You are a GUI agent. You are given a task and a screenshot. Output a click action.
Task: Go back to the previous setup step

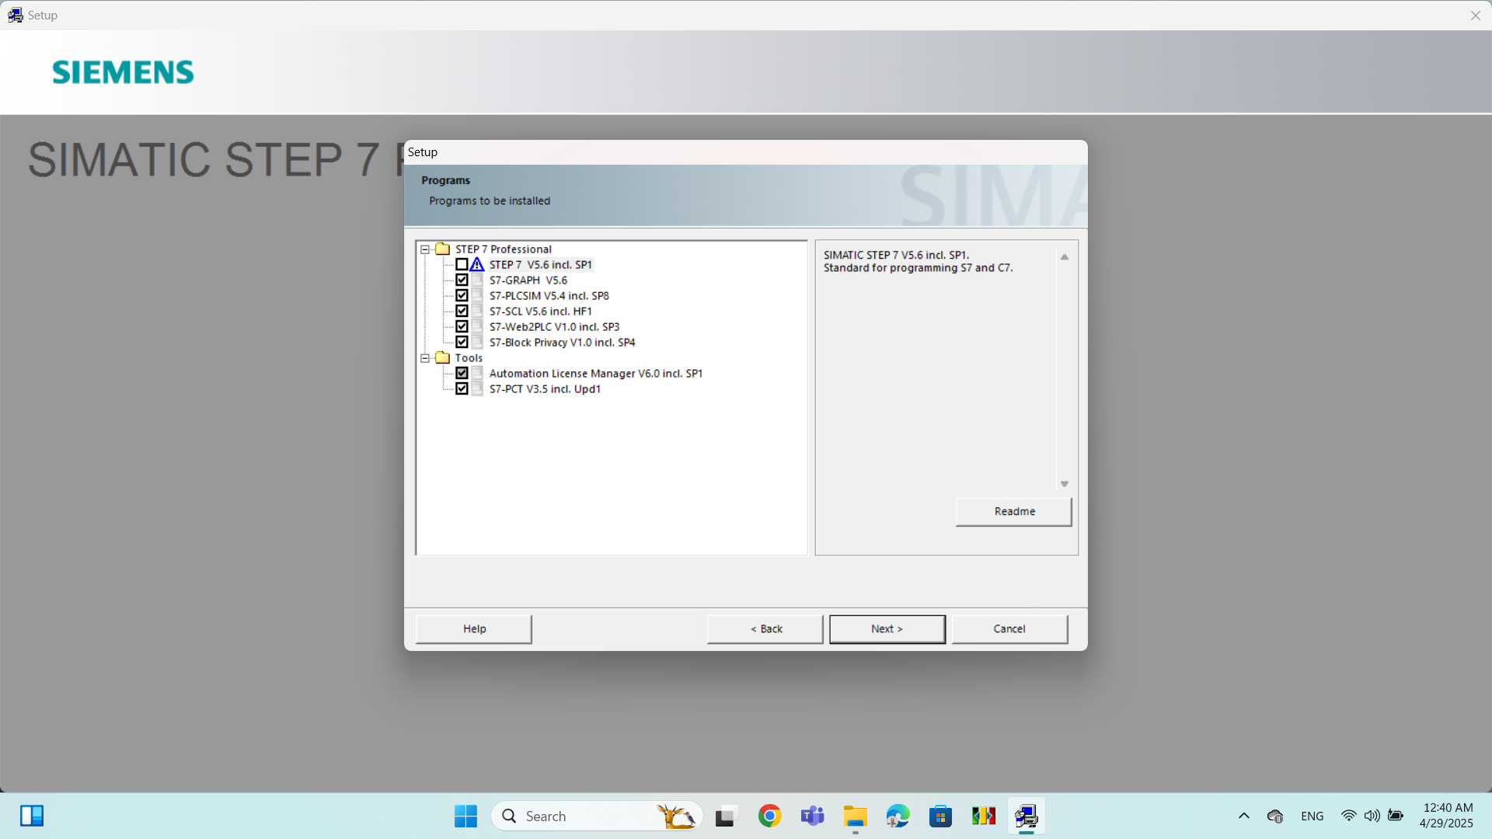765,629
